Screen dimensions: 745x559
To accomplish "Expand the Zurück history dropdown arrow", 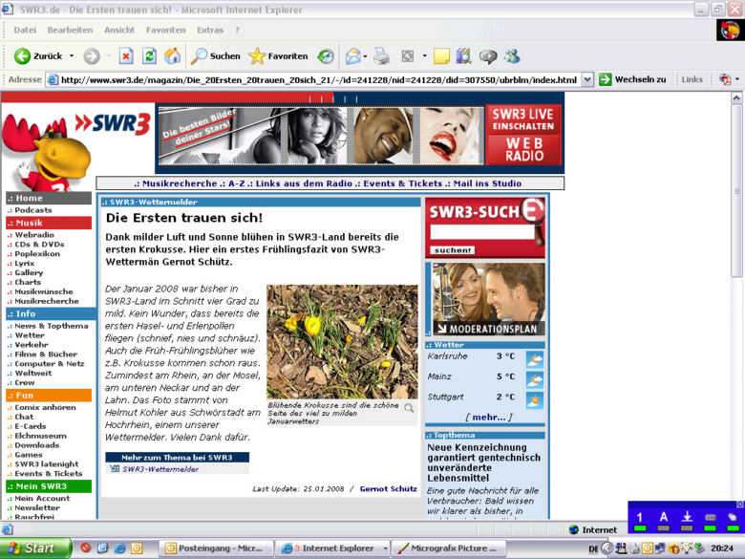I will 72,56.
